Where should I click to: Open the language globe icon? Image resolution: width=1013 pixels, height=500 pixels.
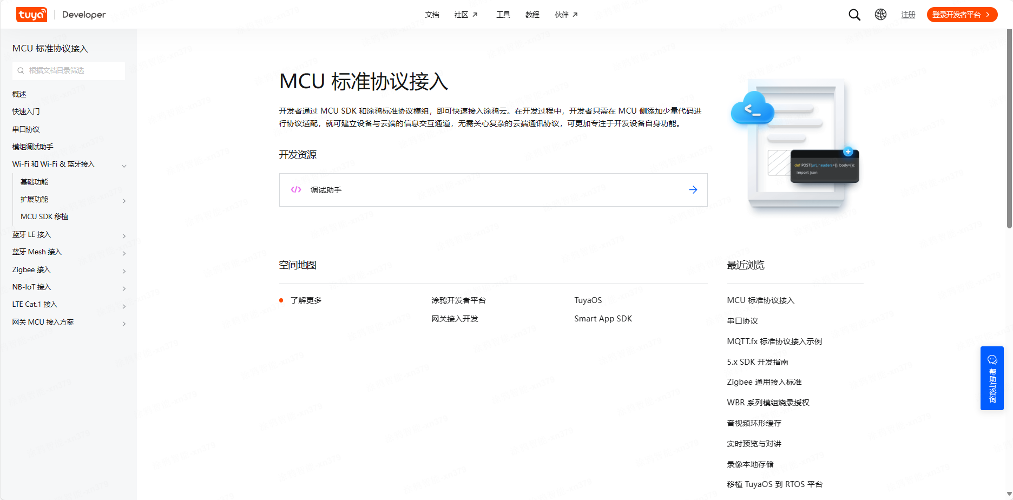[880, 15]
